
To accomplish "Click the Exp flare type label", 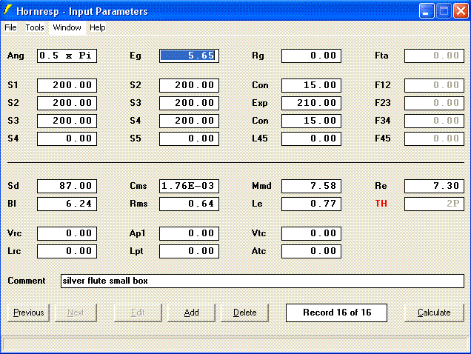I will 259,104.
